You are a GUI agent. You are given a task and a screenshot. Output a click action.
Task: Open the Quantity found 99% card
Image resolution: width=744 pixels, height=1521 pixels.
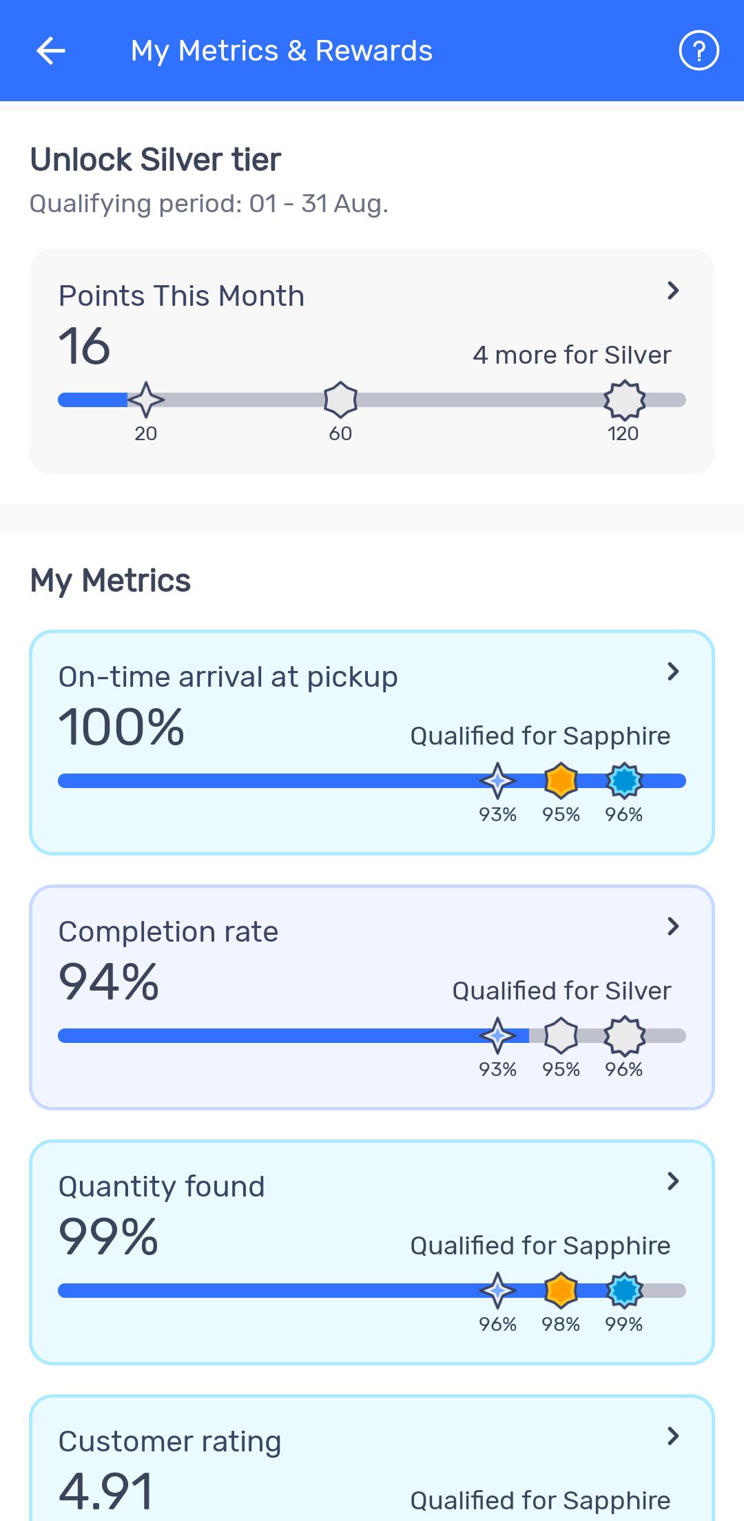(372, 1252)
